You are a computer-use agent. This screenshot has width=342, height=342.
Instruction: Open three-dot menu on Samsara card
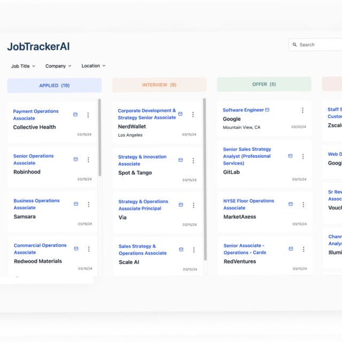(x=89, y=204)
